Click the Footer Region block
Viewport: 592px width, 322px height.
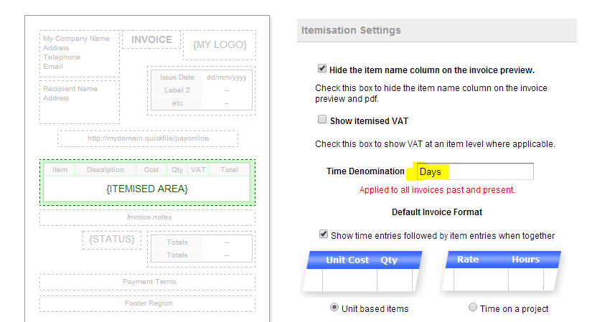147,303
